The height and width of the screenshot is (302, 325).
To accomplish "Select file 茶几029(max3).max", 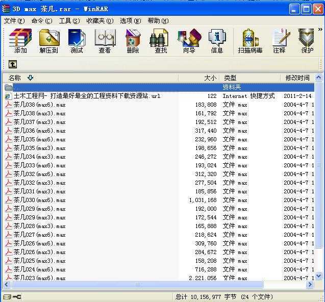I will (x=40, y=217).
